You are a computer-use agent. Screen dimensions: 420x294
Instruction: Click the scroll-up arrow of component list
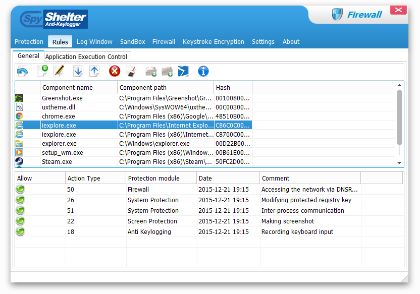(399, 85)
